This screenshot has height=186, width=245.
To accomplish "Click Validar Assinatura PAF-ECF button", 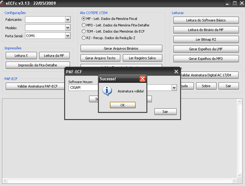I will click(35, 86).
